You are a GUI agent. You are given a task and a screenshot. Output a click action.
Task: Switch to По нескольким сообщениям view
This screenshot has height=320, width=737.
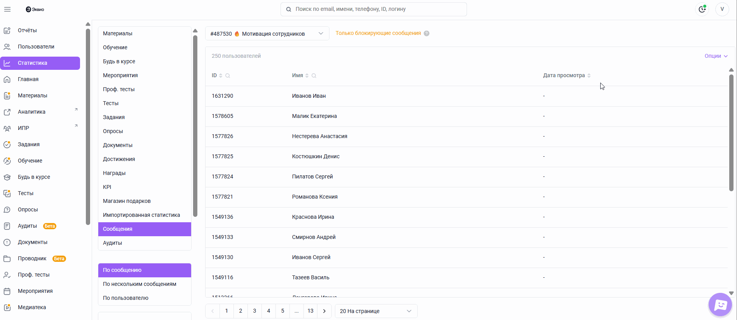145,284
